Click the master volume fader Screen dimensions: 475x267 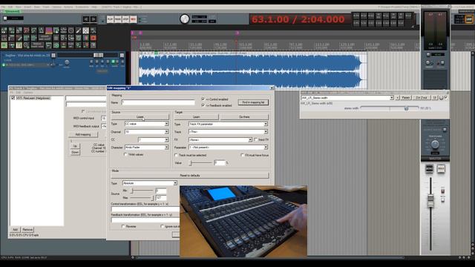point(430,200)
